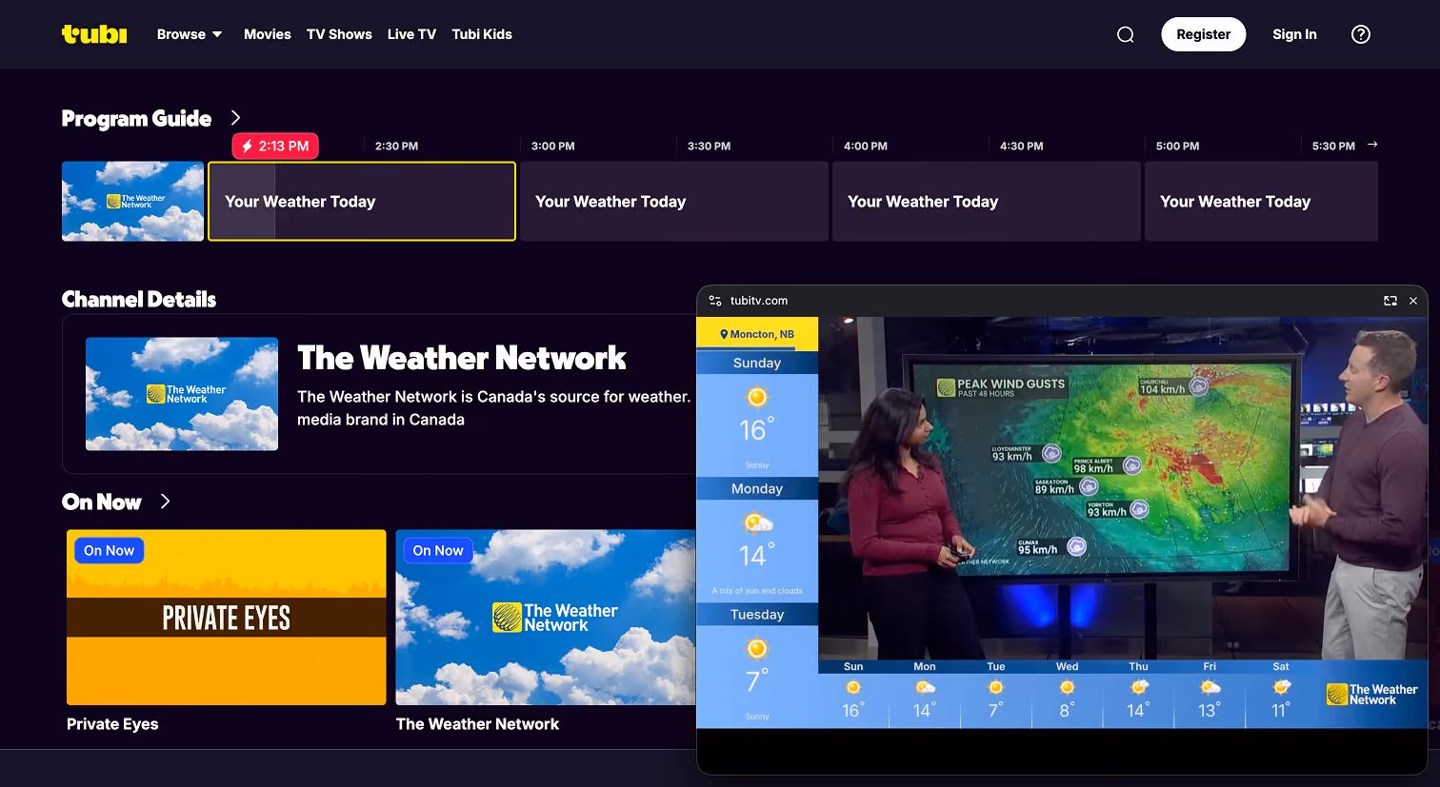Image resolution: width=1440 pixels, height=787 pixels.
Task: Click the site settings icon beside tubitv.com
Action: tap(715, 301)
